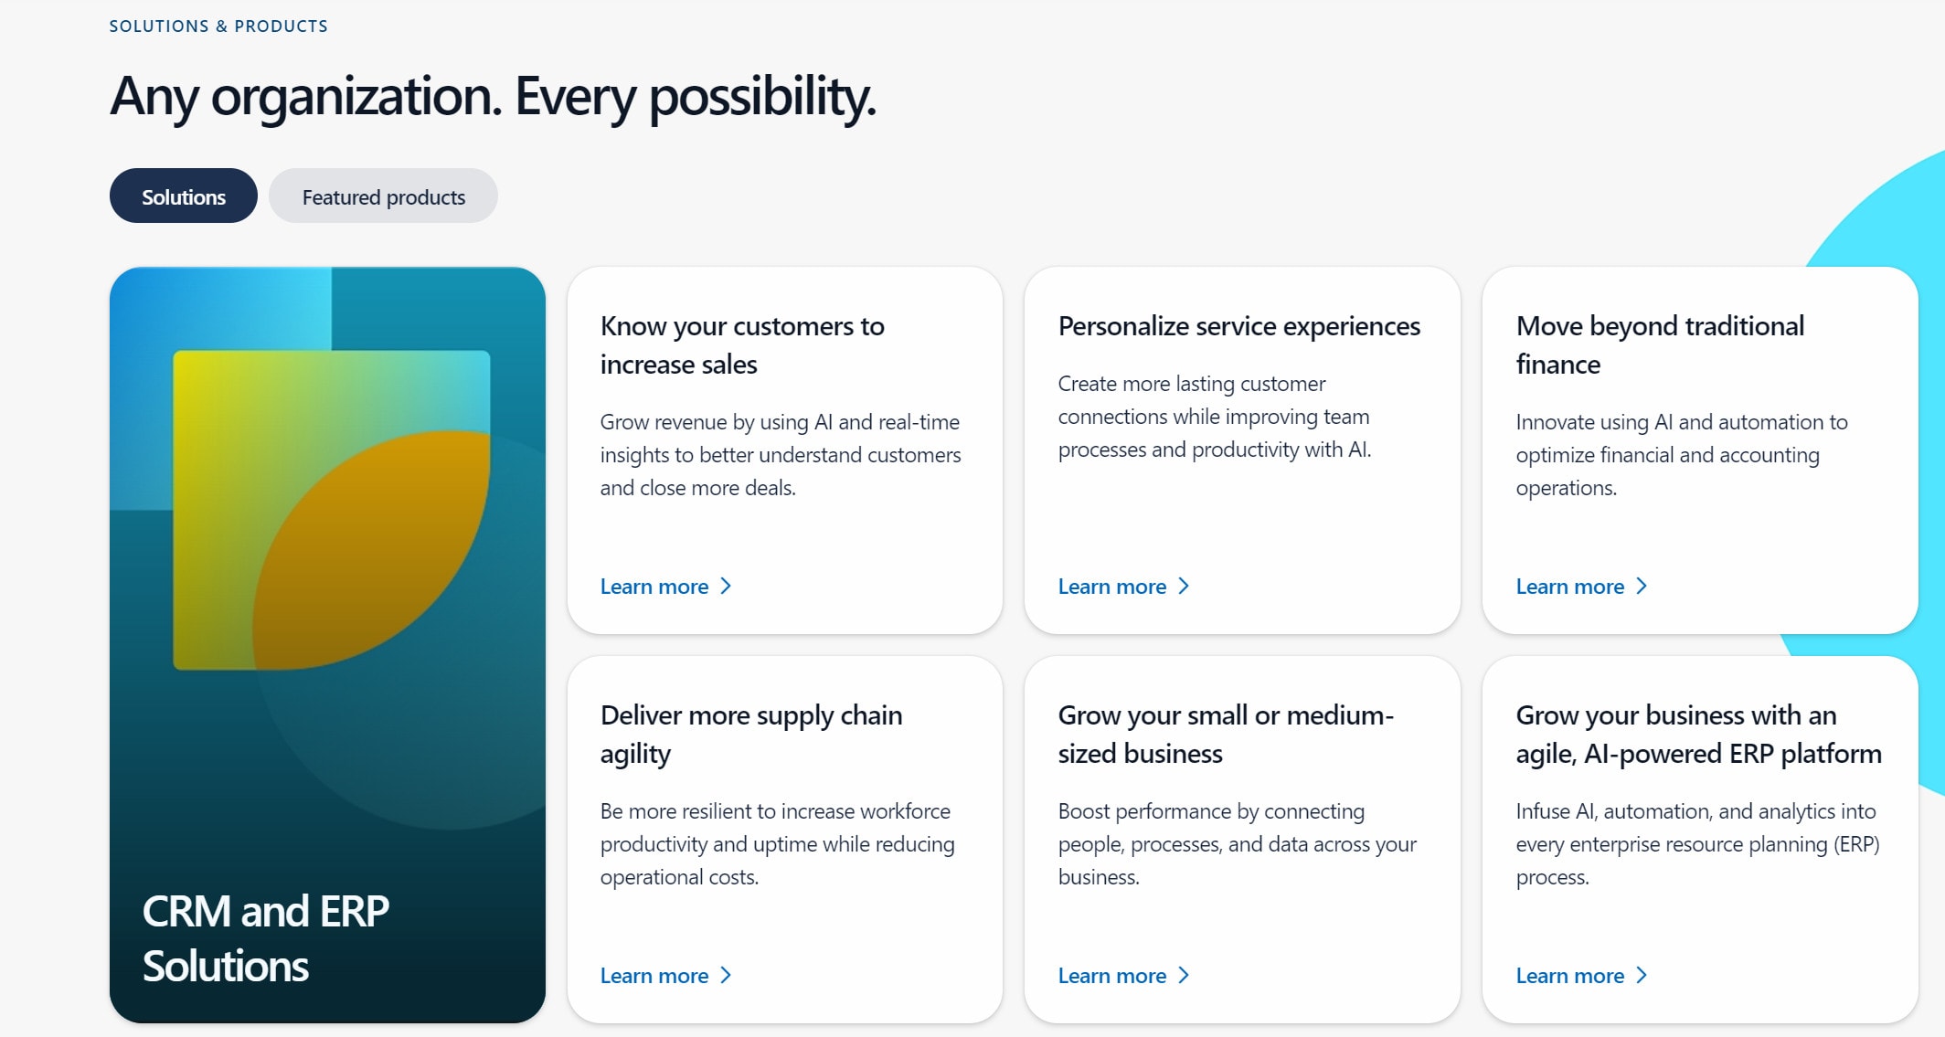This screenshot has height=1037, width=1945.
Task: Click the CRM and ERP Solutions title text
Action: tap(265, 938)
